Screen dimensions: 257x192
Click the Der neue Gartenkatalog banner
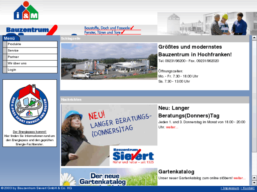[109, 177]
